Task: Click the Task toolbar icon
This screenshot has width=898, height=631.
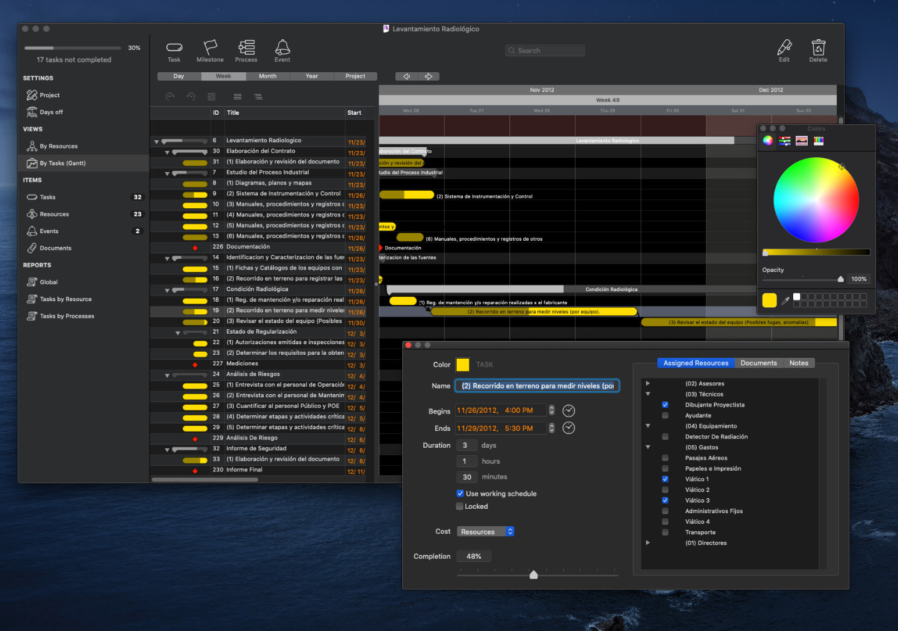Action: (x=174, y=48)
